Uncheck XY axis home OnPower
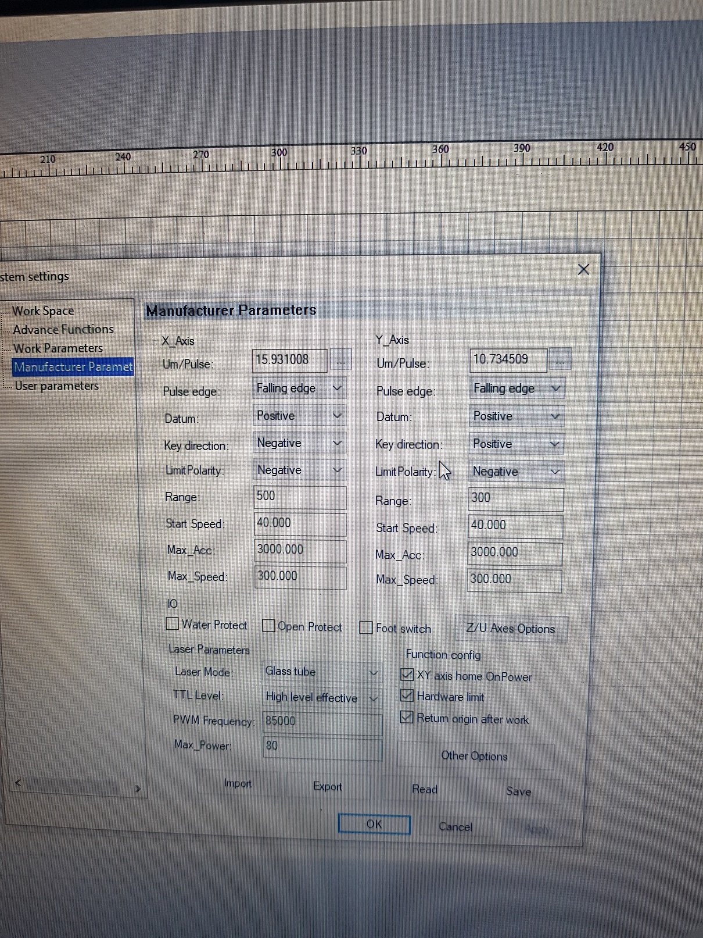This screenshot has height=938, width=703. [407, 675]
